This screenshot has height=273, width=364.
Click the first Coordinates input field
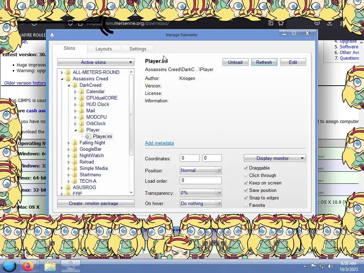[x=189, y=158]
